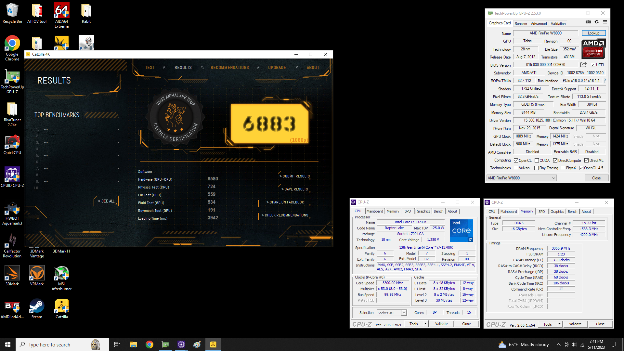Click SHARE ON FACEBOOK button
This screenshot has width=624, height=351.
coord(285,202)
